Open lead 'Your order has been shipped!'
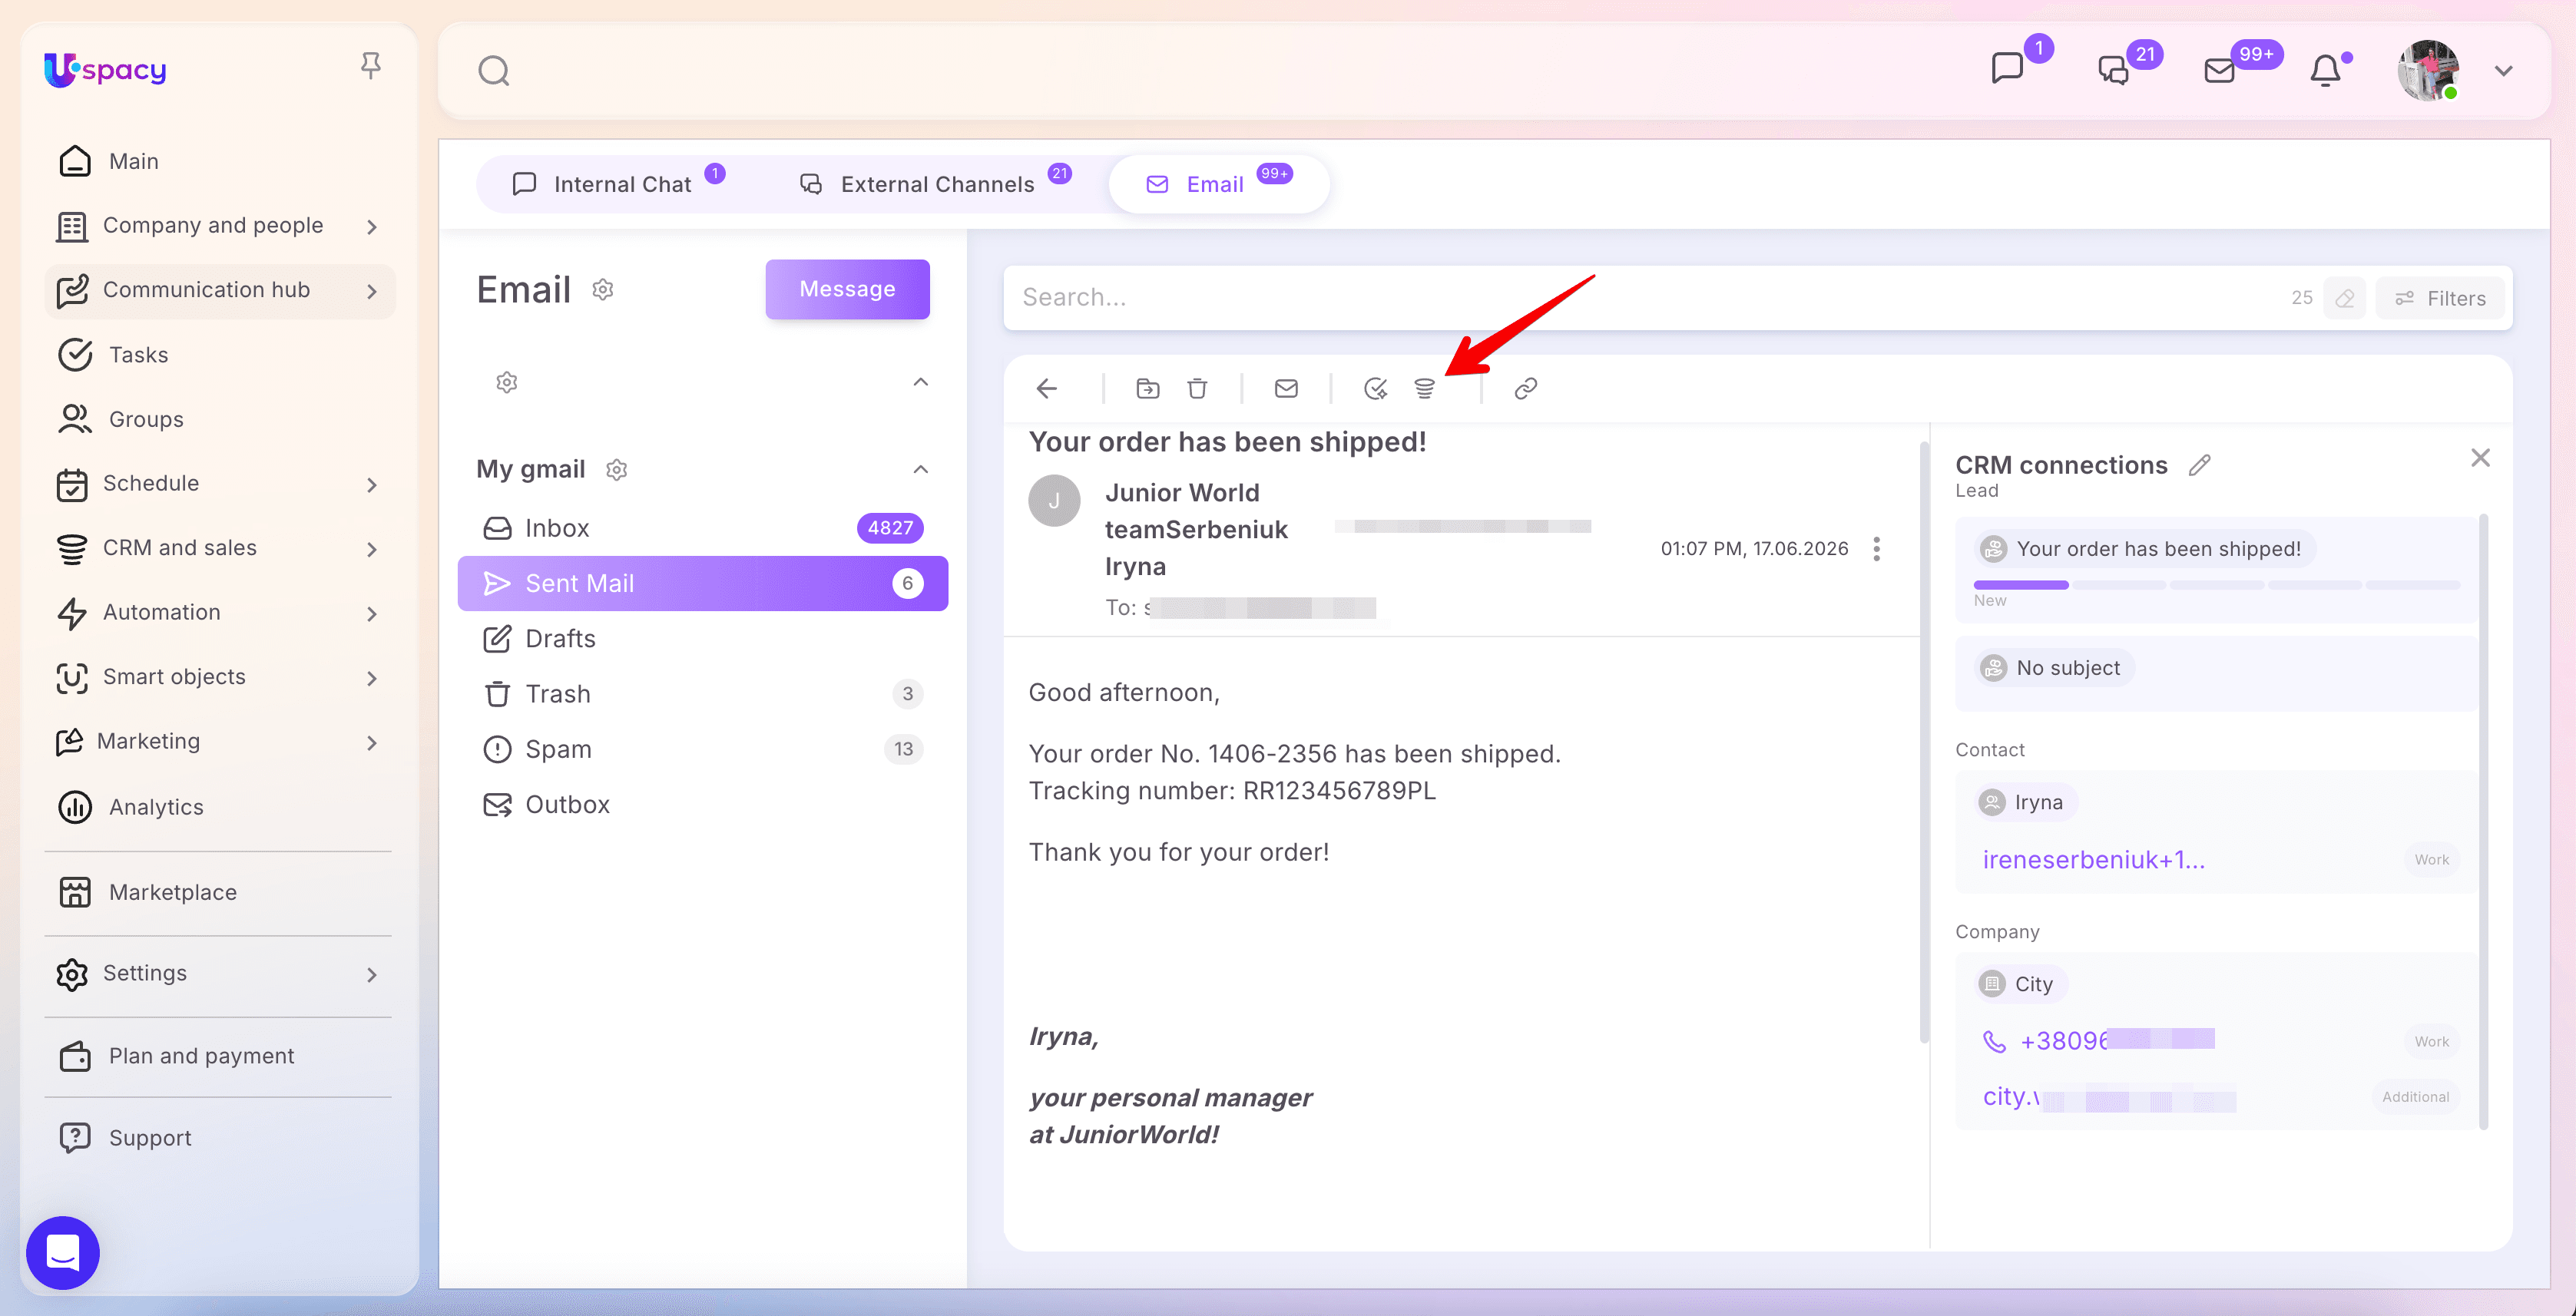2576x1316 pixels. [x=2144, y=549]
